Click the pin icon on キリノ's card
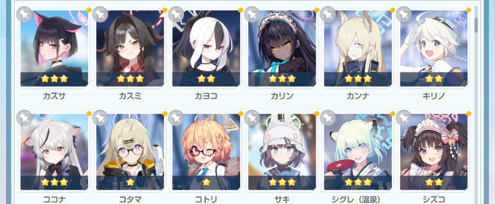Viewport: 495px width, 204px height. (403, 14)
